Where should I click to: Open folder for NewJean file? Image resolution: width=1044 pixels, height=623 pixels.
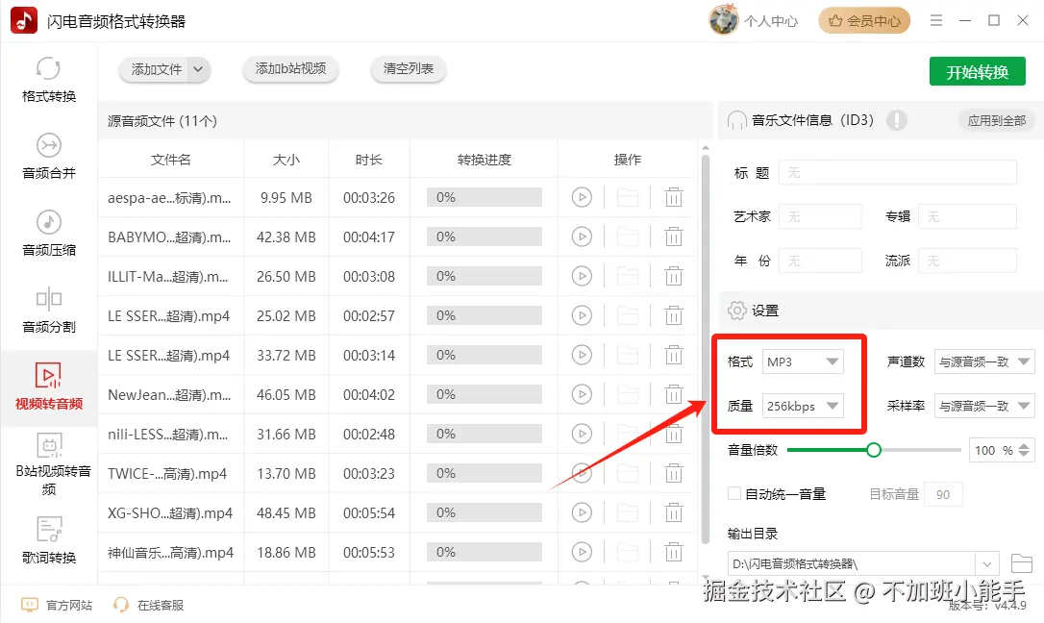pos(628,395)
